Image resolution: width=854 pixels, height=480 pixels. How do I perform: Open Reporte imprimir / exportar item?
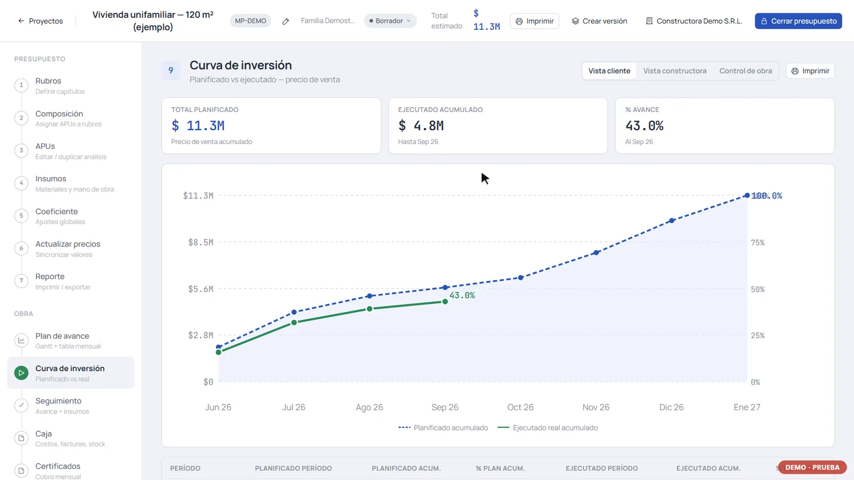70,281
